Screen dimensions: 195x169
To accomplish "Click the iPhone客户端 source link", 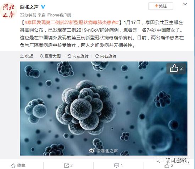I will tap(59, 15).
